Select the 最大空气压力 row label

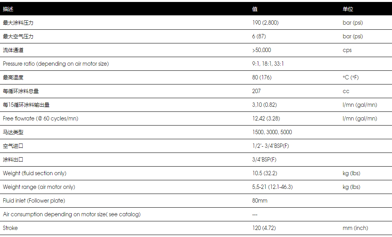[18, 36]
